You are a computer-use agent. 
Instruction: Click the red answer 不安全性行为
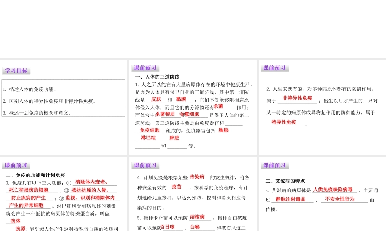tap(340, 199)
